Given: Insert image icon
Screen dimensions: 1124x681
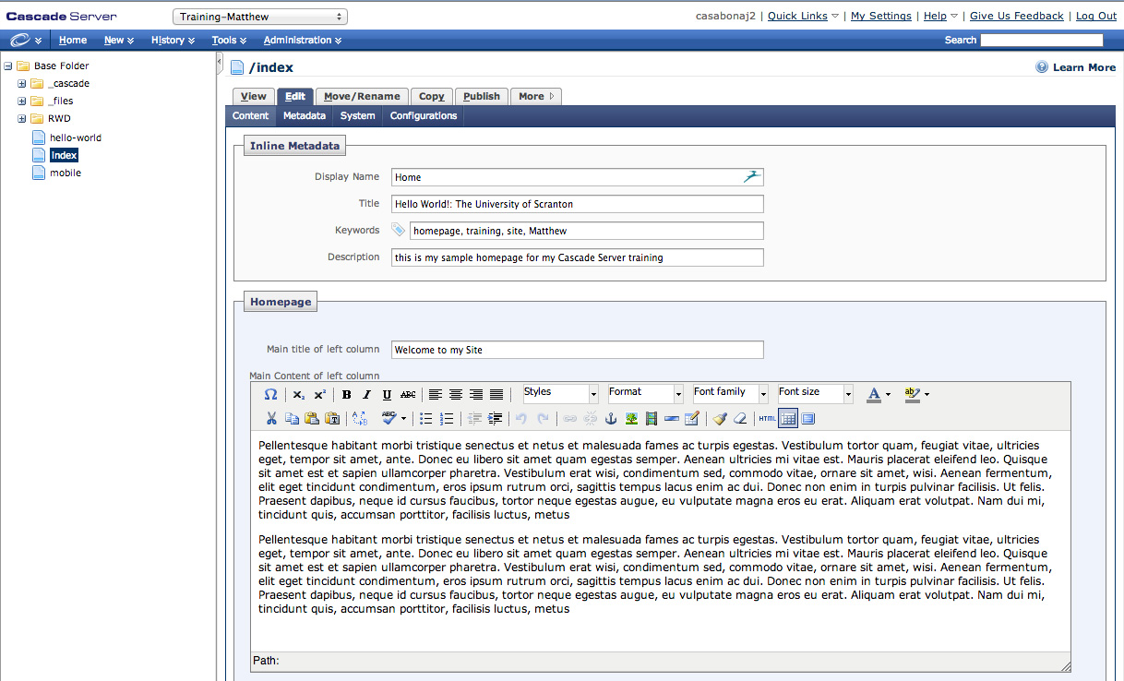Looking at the screenshot, I should [x=631, y=418].
